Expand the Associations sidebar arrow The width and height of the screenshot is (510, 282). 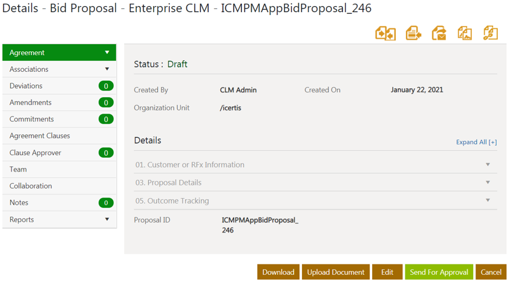[x=107, y=69]
